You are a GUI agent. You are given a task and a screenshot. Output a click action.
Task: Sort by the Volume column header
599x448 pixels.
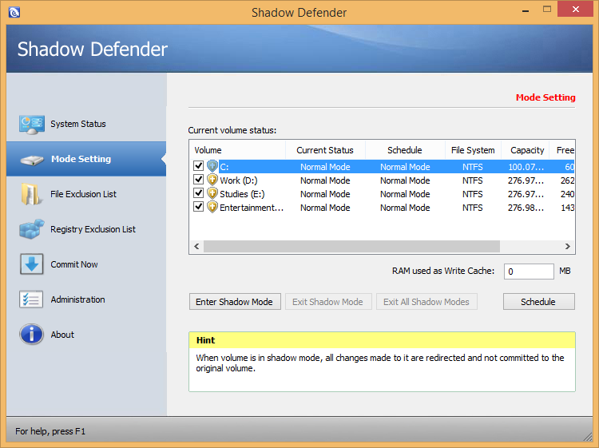point(238,150)
